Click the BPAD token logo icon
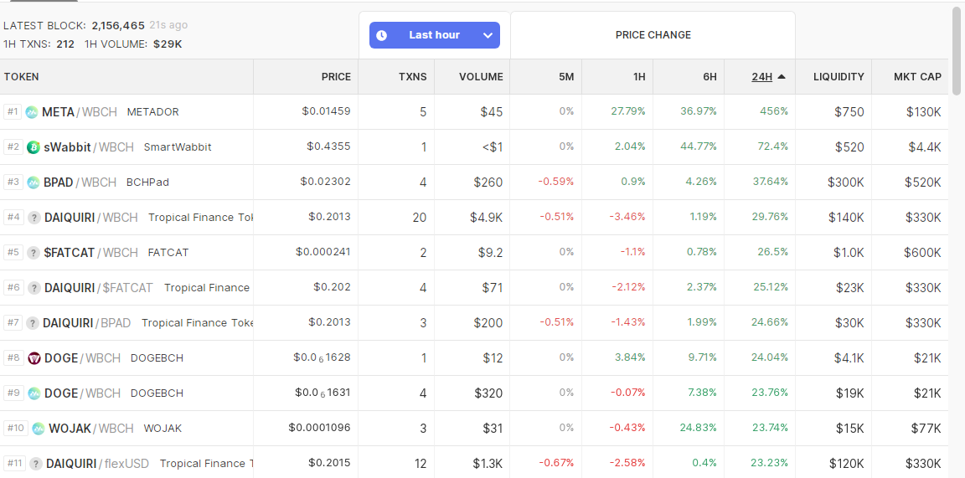 pyautogui.click(x=34, y=182)
